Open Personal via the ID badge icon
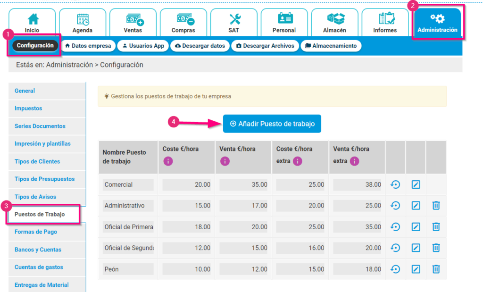This screenshot has height=292, width=483. pyautogui.click(x=284, y=18)
